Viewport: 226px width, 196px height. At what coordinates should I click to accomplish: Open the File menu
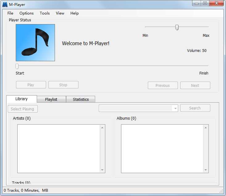click(10, 13)
